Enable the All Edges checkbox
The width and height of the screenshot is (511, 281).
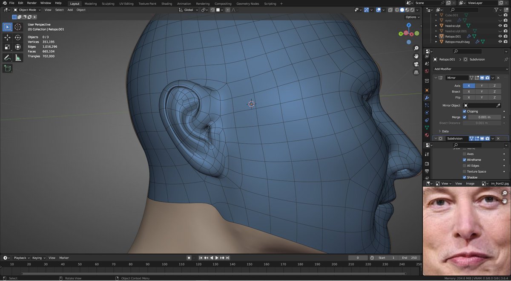[x=465, y=166]
